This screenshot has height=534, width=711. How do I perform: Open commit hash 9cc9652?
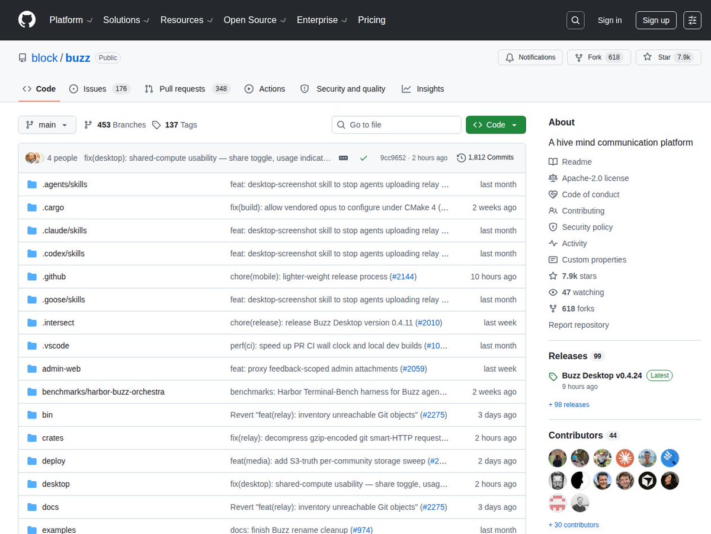393,158
